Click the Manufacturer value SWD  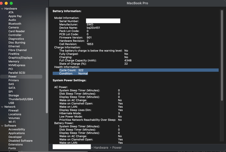point(90,25)
